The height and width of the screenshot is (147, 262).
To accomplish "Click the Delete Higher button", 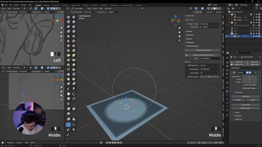I will pyautogui.click(x=246, y=108).
